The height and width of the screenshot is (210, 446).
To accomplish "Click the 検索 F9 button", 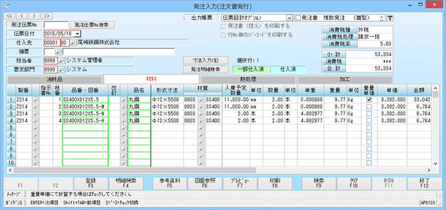I will click(x=319, y=183).
